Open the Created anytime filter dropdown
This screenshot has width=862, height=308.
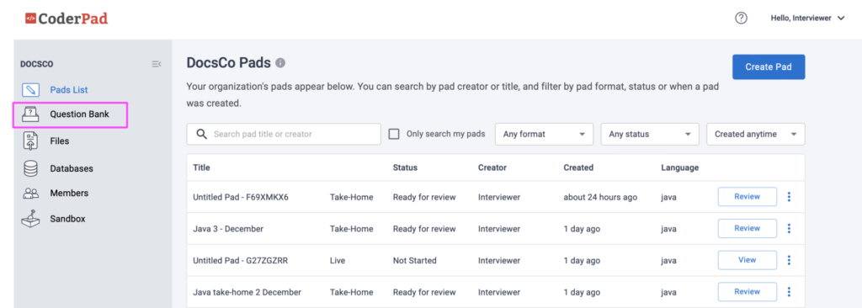click(756, 134)
